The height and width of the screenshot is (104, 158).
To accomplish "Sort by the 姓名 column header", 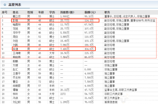I will [16, 12].
